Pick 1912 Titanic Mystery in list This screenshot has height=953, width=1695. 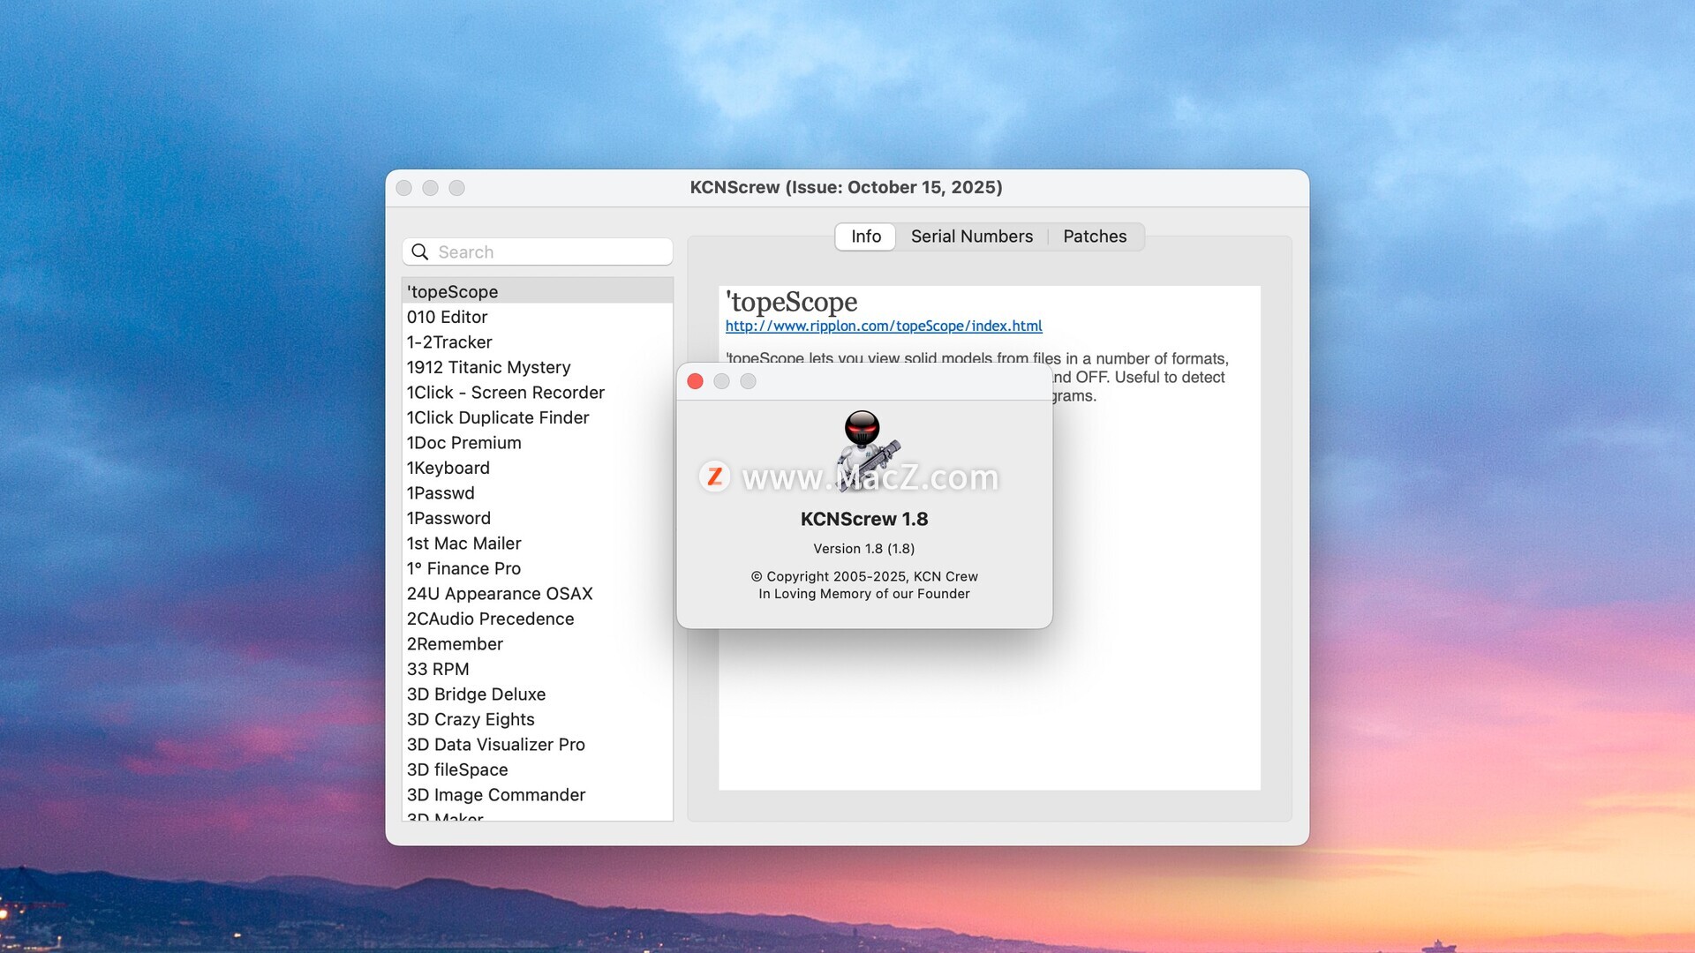click(x=488, y=367)
